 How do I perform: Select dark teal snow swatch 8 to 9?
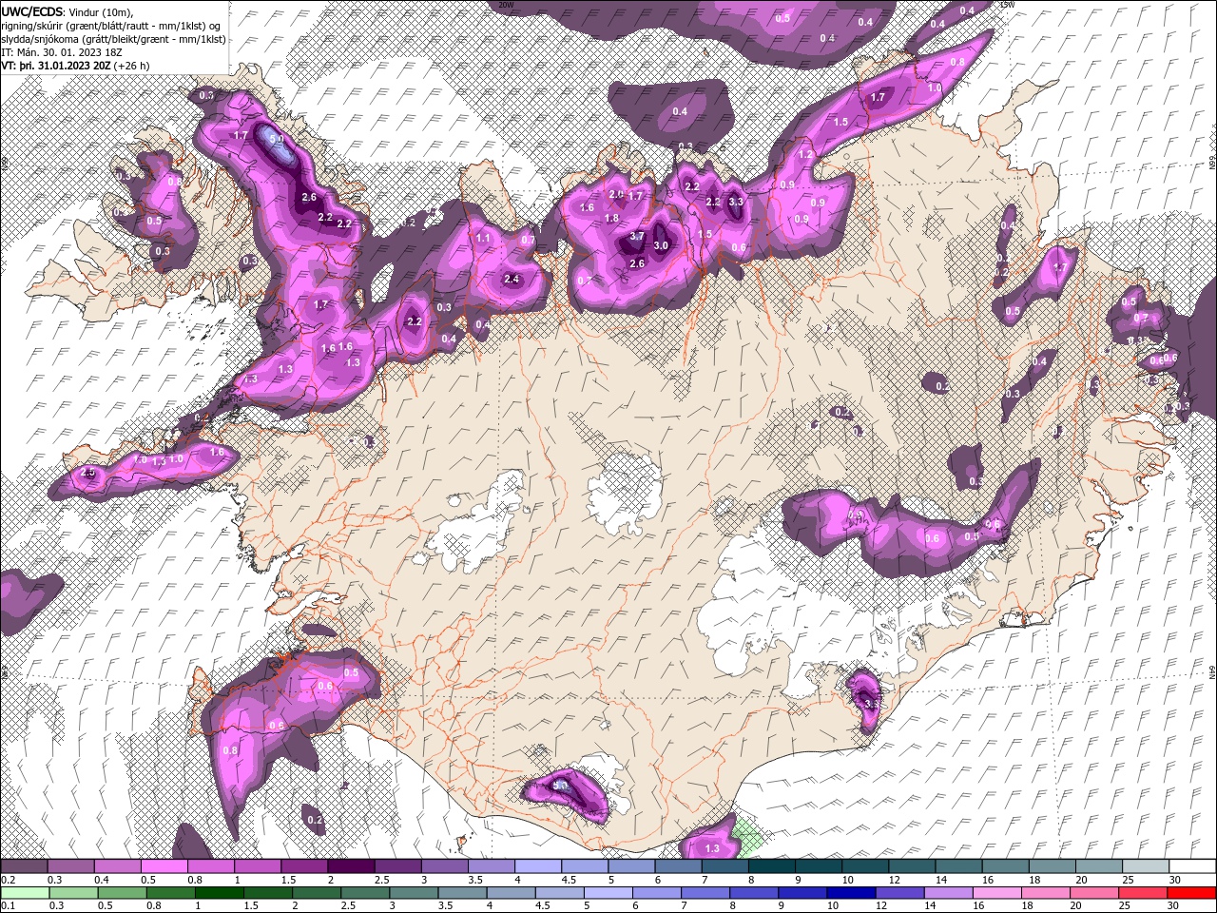coord(771,866)
